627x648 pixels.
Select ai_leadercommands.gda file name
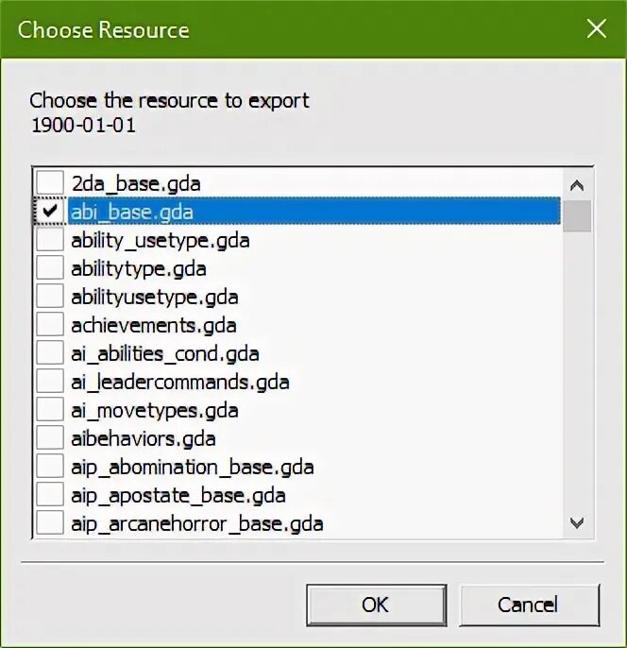180,383
